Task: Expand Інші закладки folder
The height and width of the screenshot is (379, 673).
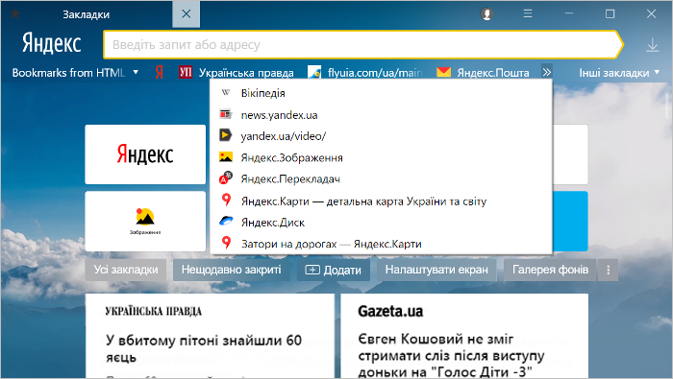Action: coord(619,73)
